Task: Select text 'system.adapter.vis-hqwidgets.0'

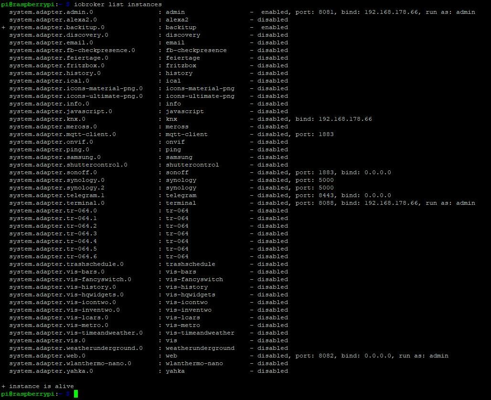Action: [x=66, y=295]
